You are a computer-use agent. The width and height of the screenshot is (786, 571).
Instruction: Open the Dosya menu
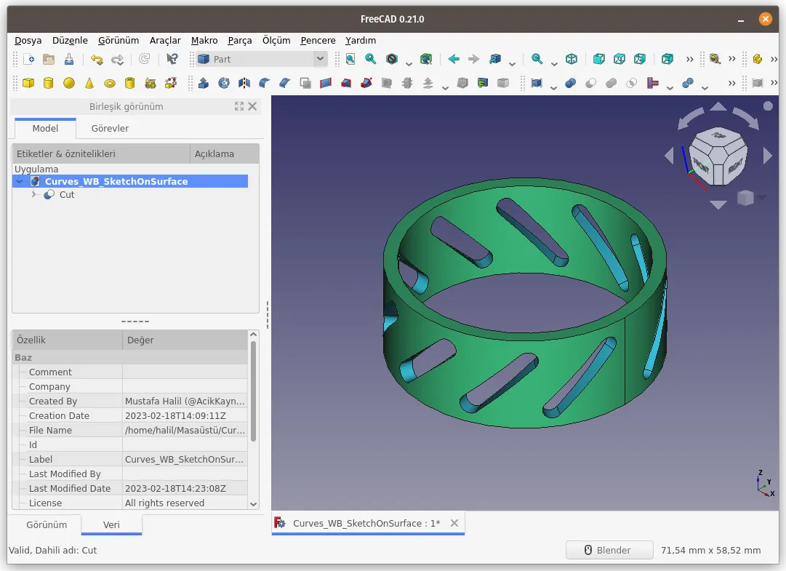click(x=28, y=40)
